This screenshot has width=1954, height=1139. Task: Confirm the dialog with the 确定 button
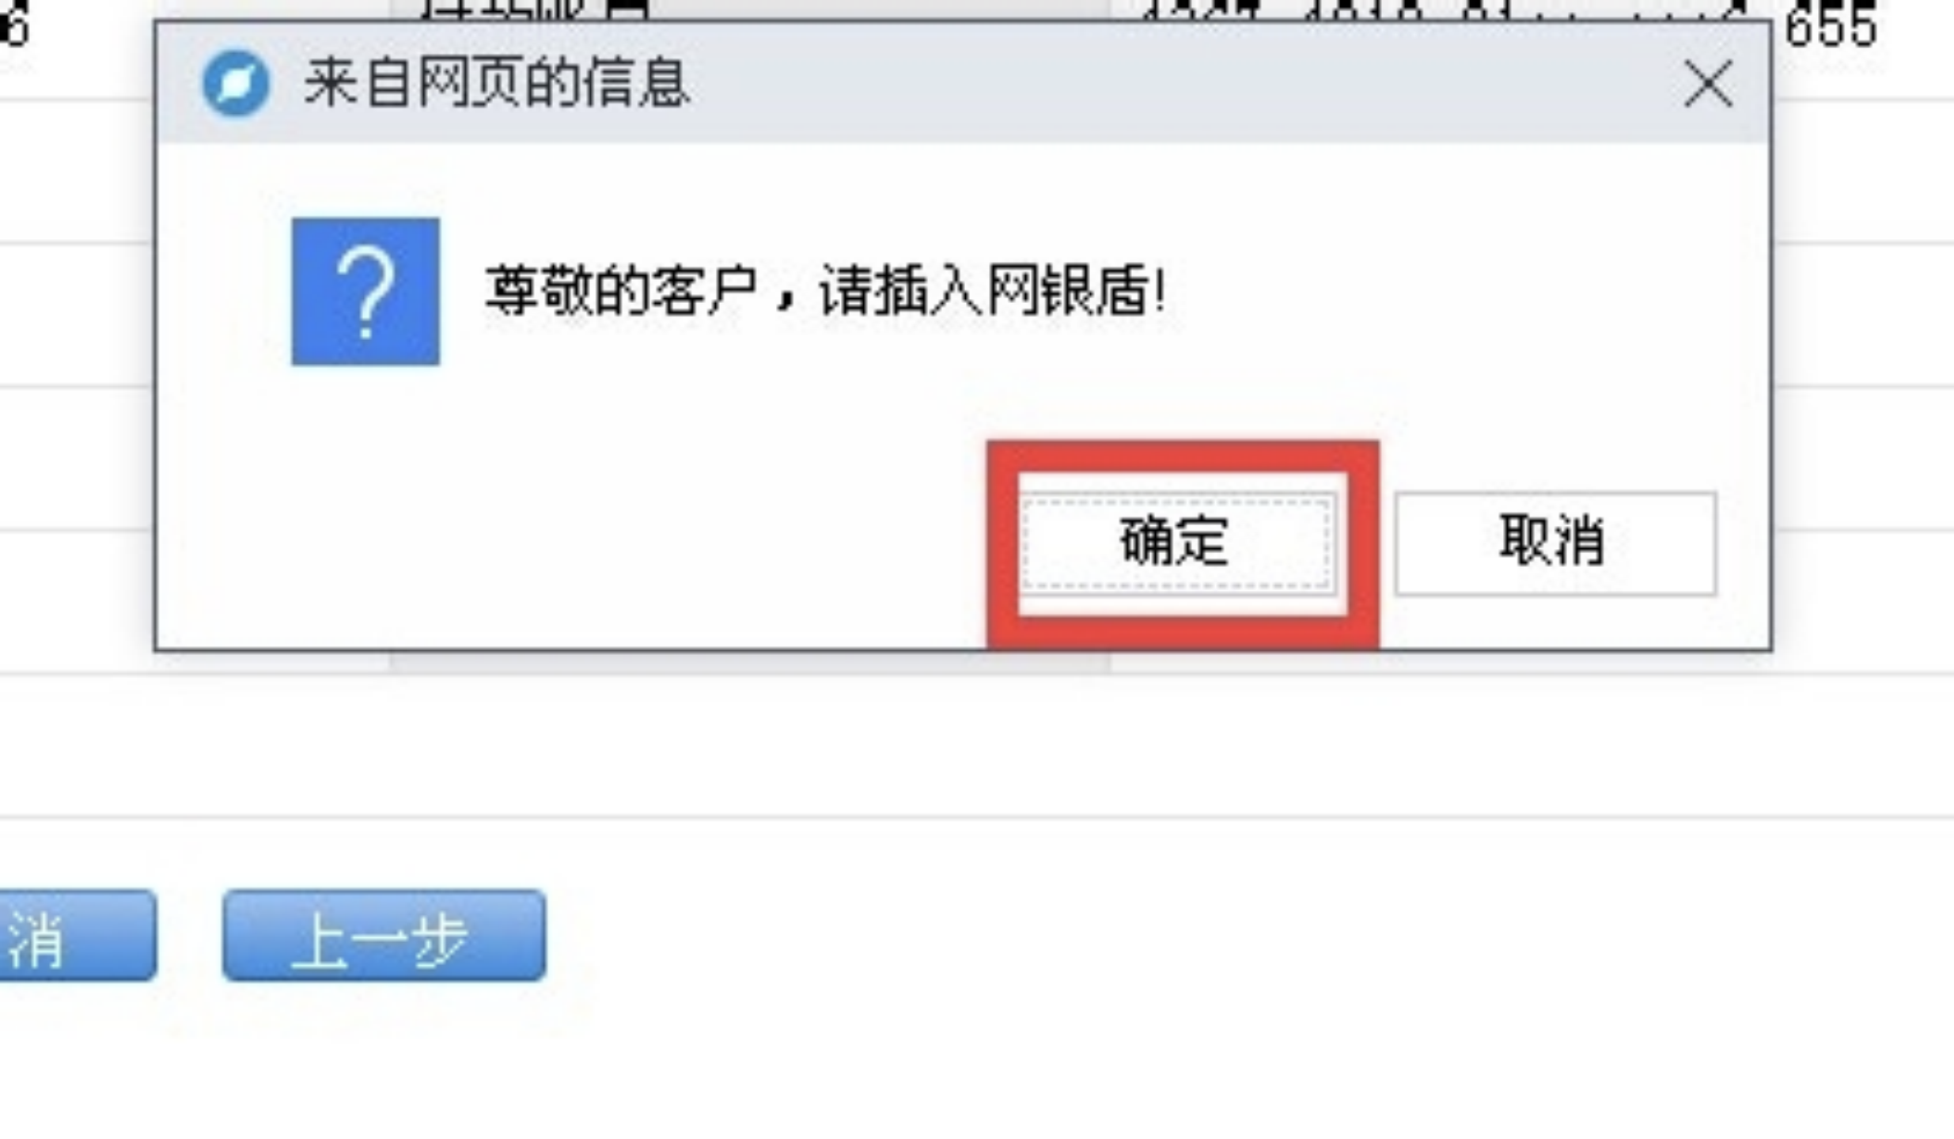pos(1176,543)
